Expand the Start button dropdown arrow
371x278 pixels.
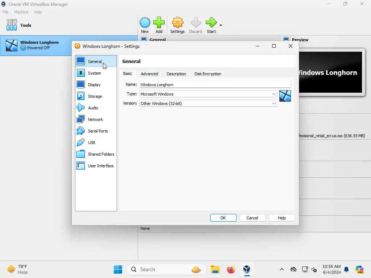pos(221,25)
